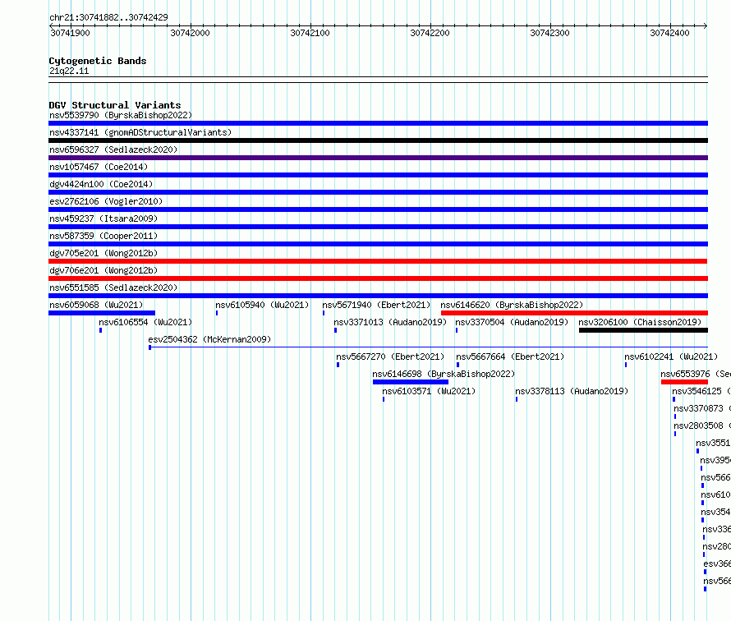Click the black bar under nsv4337141
This screenshot has height=621, width=731.
click(x=378, y=140)
